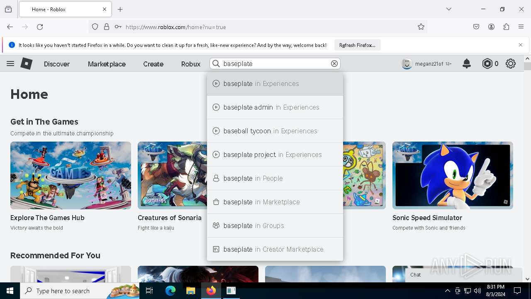Image resolution: width=531 pixels, height=299 pixels.
Task: Open Microsoft Edge from the taskbar
Action: (171, 291)
